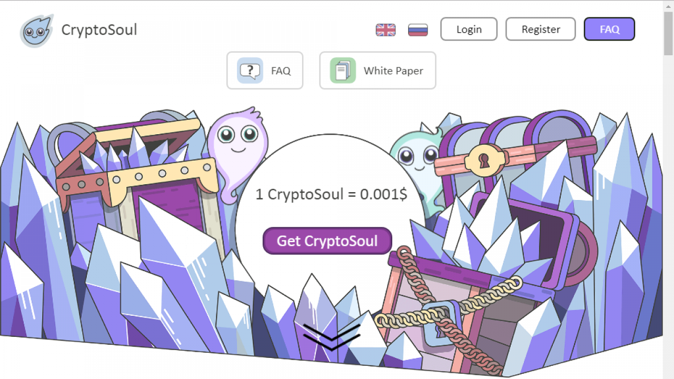Click the vertical scrollbar thumb
Viewport: 674px width, 379px height.
pos(668,33)
